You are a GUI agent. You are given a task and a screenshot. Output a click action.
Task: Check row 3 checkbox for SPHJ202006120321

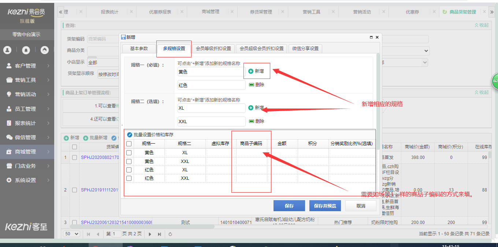(75, 222)
